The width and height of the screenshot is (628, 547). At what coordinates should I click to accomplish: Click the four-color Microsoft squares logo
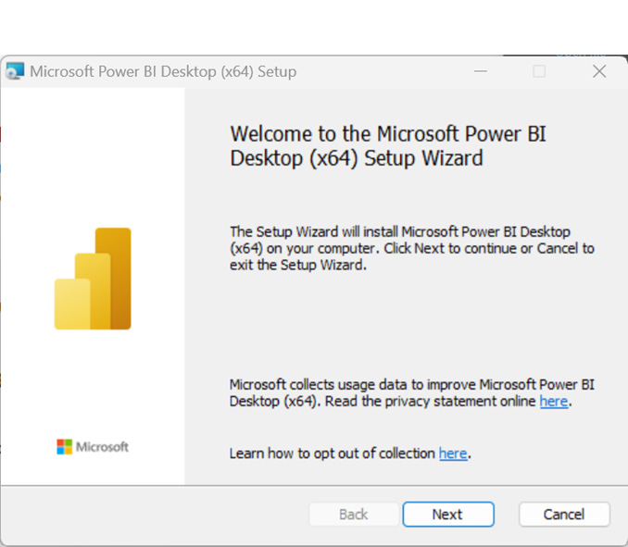(x=64, y=447)
